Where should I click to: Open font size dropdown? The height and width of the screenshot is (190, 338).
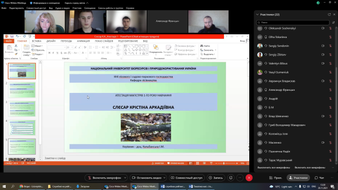coord(72,47)
